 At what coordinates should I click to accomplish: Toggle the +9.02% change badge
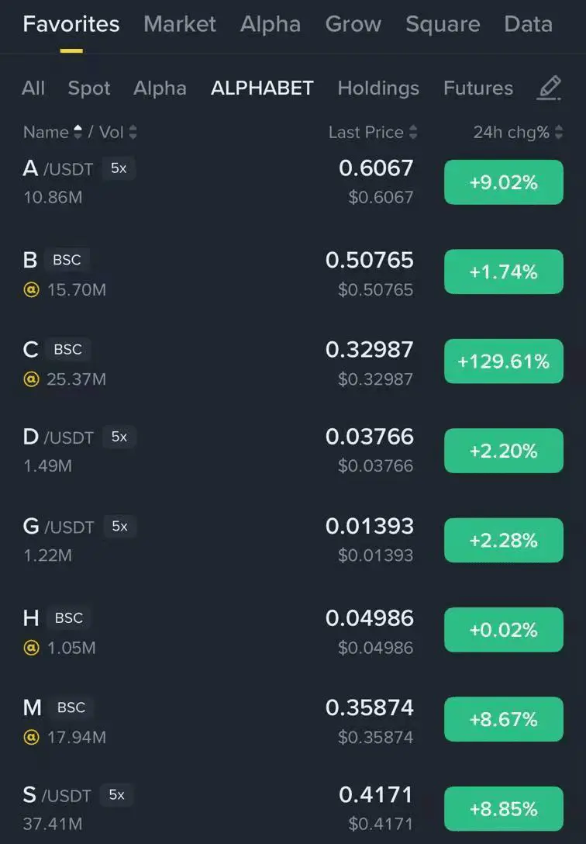504,182
